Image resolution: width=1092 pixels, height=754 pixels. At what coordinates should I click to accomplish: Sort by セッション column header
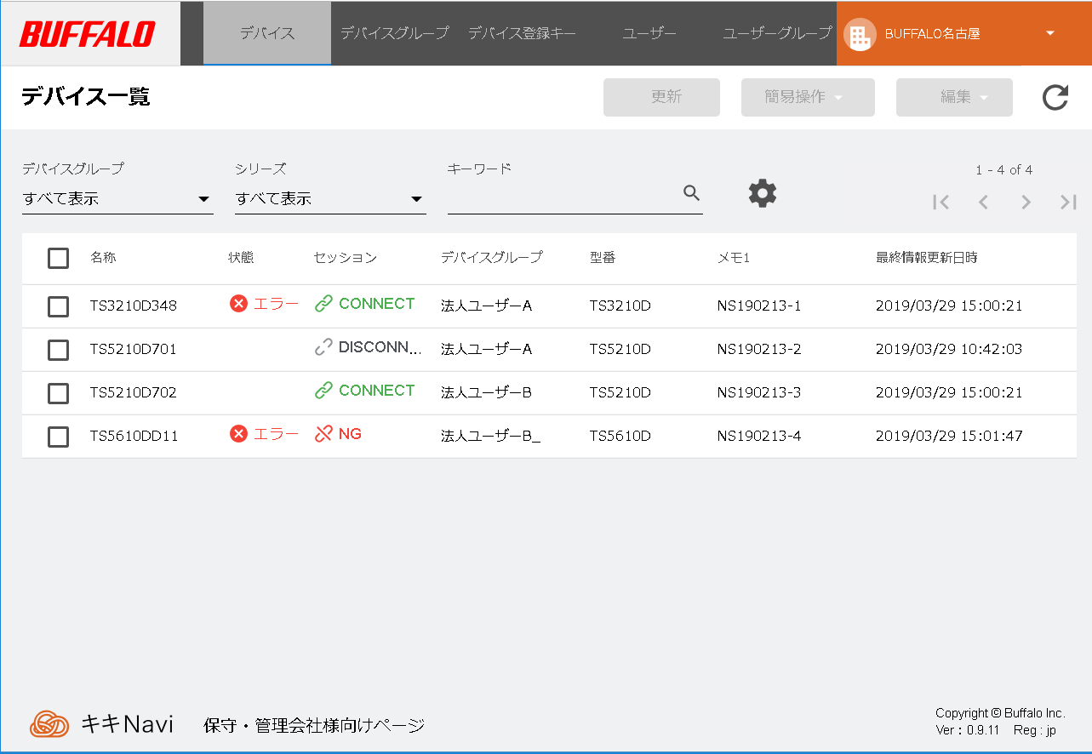pyautogui.click(x=345, y=257)
